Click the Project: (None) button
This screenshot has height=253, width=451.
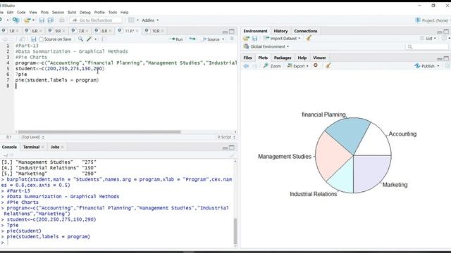[x=432, y=20]
